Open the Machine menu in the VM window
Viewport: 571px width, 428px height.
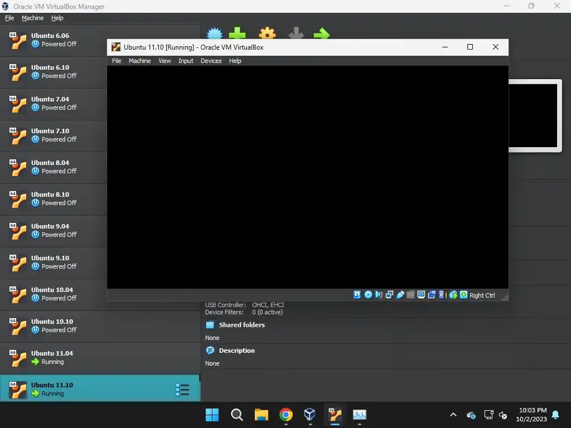[139, 61]
